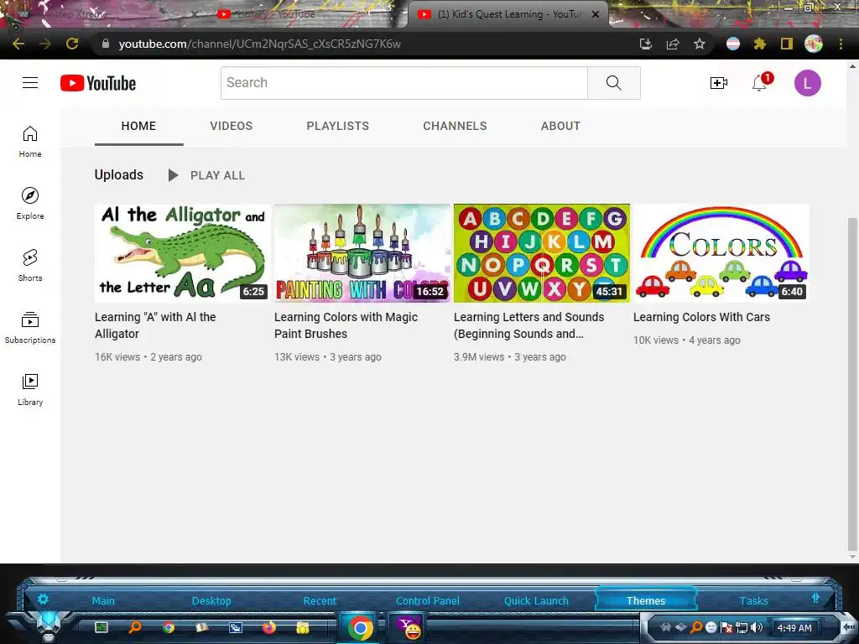Open Quick Launch tab on theme bar
Screen dimensions: 859x644
coord(536,600)
